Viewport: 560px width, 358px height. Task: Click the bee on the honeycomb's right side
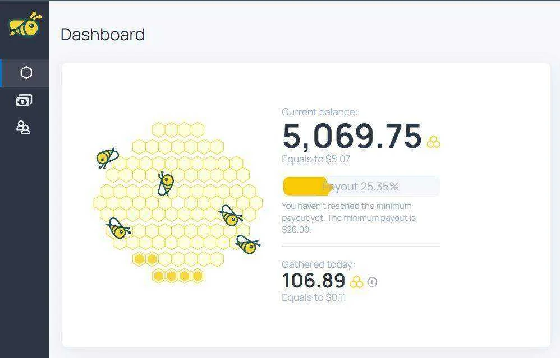231,216
